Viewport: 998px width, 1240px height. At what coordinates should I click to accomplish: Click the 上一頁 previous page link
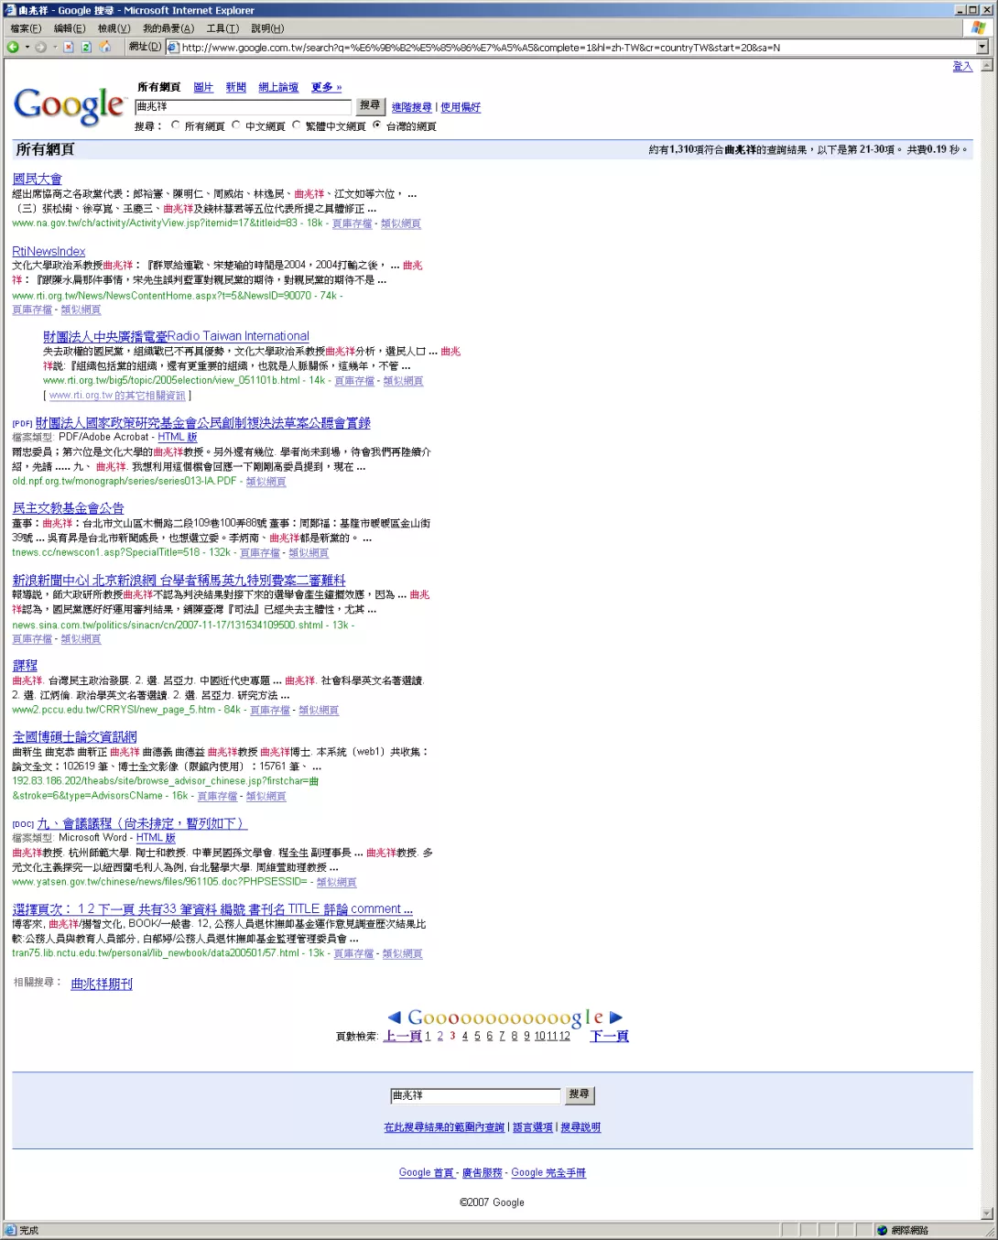click(403, 1036)
